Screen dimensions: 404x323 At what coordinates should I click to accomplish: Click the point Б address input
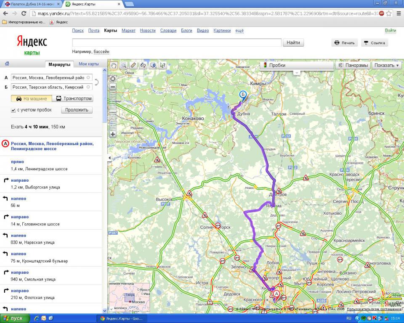51,87
